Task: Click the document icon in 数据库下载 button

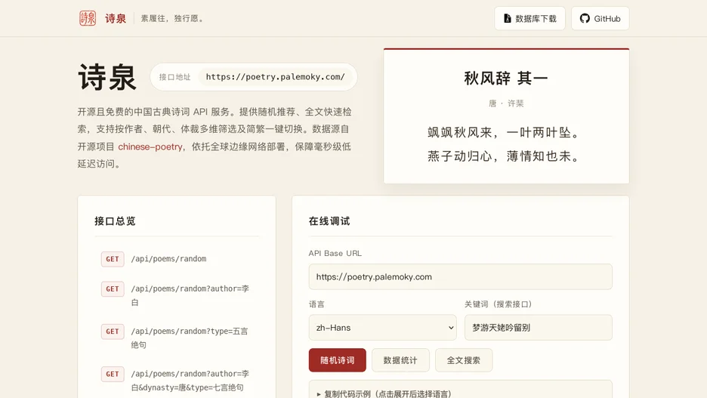Action: click(x=508, y=18)
